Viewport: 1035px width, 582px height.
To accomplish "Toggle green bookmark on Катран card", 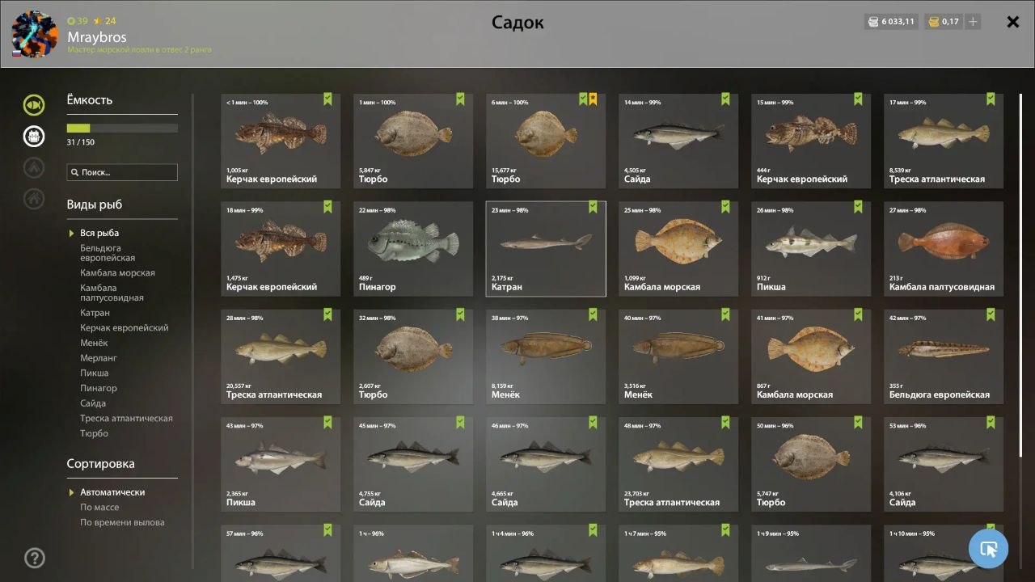I will coord(593,207).
